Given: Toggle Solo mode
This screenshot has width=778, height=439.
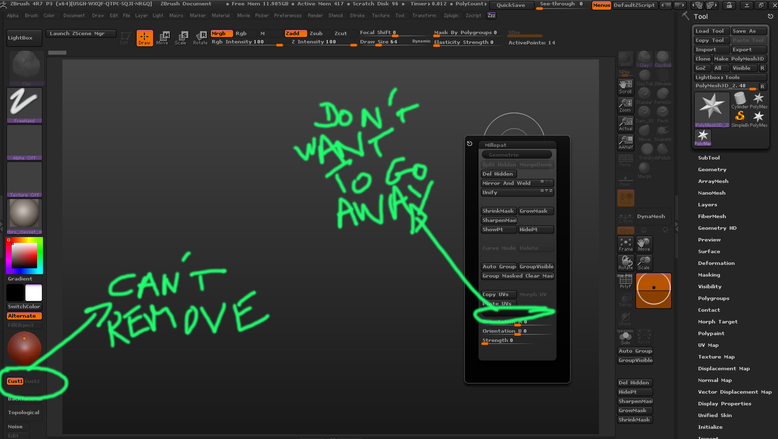Looking at the screenshot, I should tap(626, 337).
